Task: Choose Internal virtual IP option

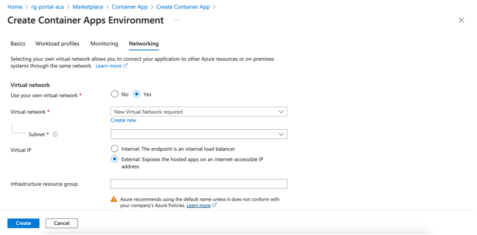Action: (x=115, y=149)
